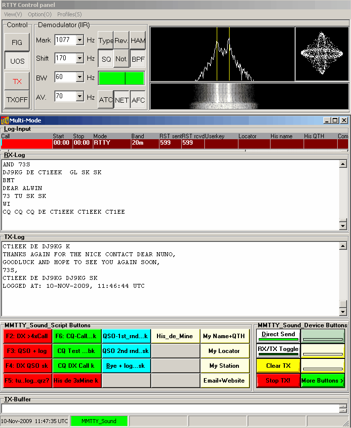Click F4: DX QSO sk button
The image size is (351, 428).
pyautogui.click(x=27, y=365)
